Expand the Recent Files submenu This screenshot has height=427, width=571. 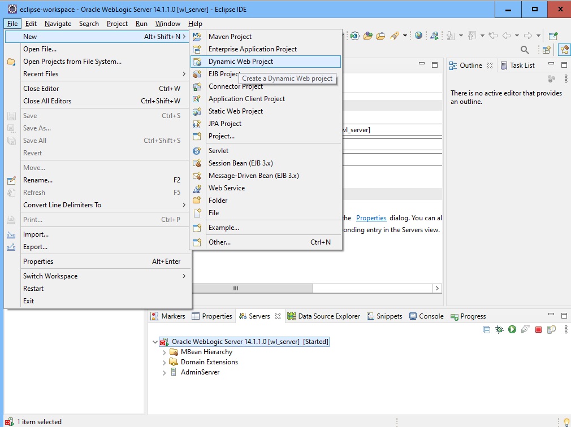[98, 74]
